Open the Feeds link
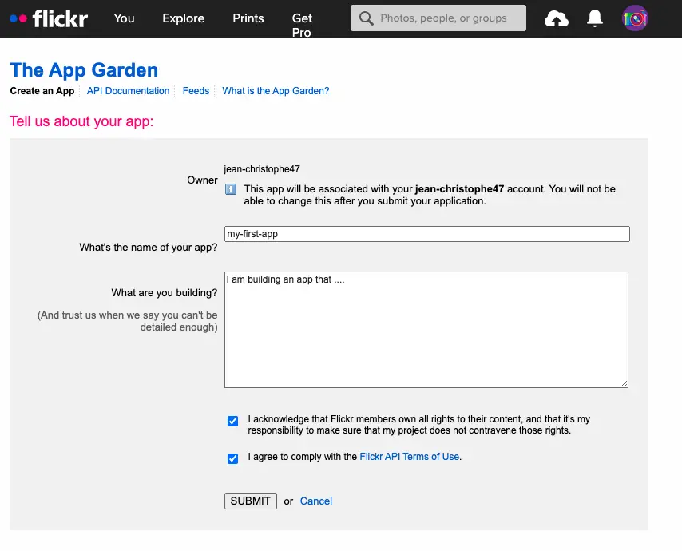 [196, 91]
